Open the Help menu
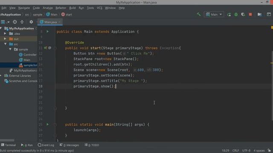 (x=122, y=8)
